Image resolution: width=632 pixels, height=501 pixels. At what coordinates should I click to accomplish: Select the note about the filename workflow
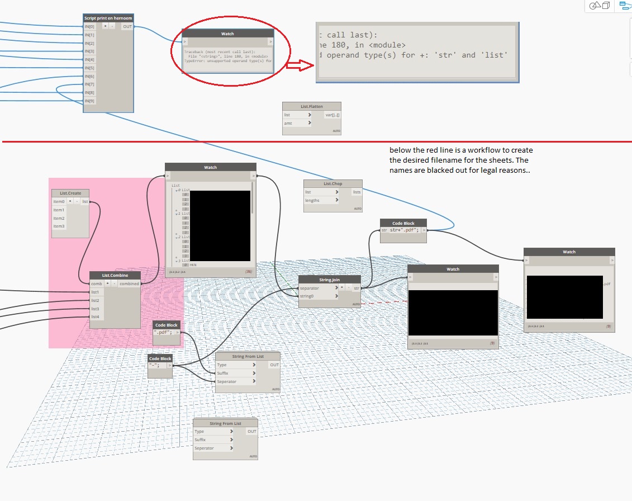(460, 160)
